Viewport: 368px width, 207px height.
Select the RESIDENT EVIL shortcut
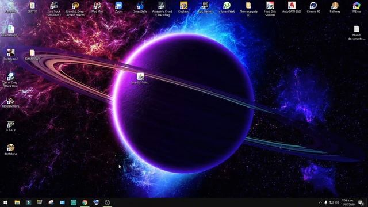click(x=10, y=103)
